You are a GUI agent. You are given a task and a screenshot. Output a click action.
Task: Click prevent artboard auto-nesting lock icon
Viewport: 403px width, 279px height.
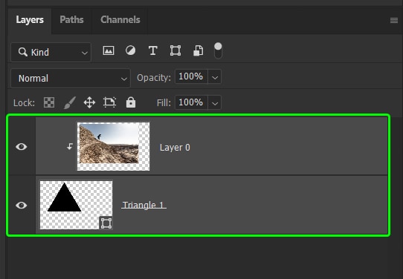coord(110,102)
